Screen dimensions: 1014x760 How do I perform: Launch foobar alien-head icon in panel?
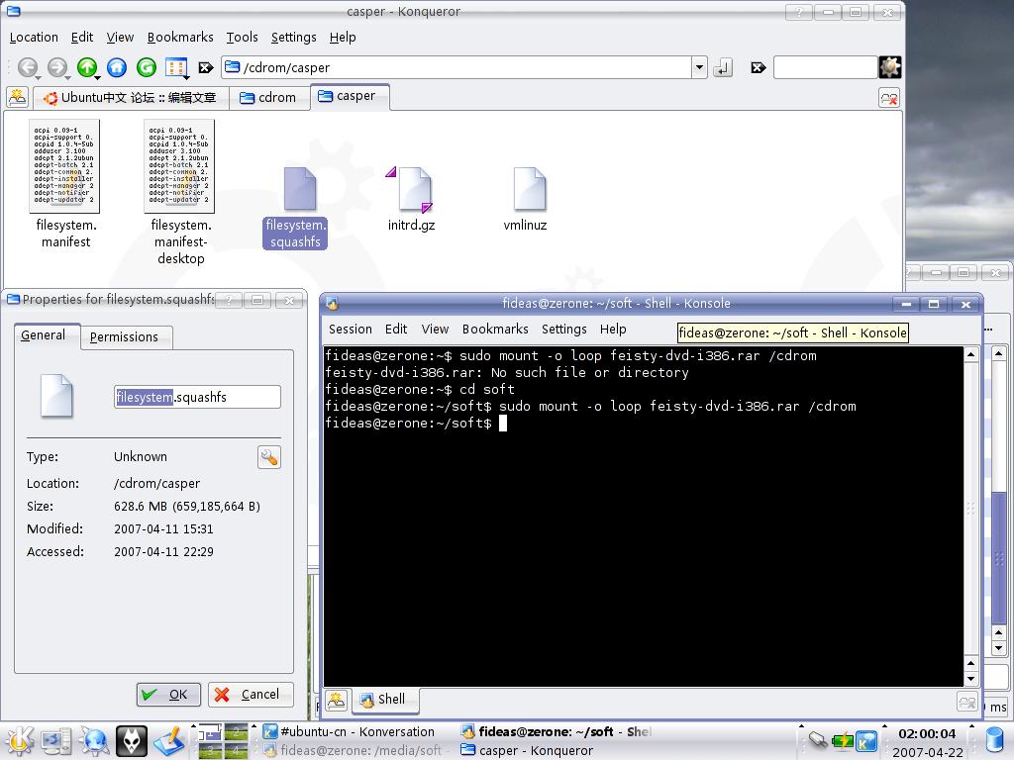click(x=132, y=741)
